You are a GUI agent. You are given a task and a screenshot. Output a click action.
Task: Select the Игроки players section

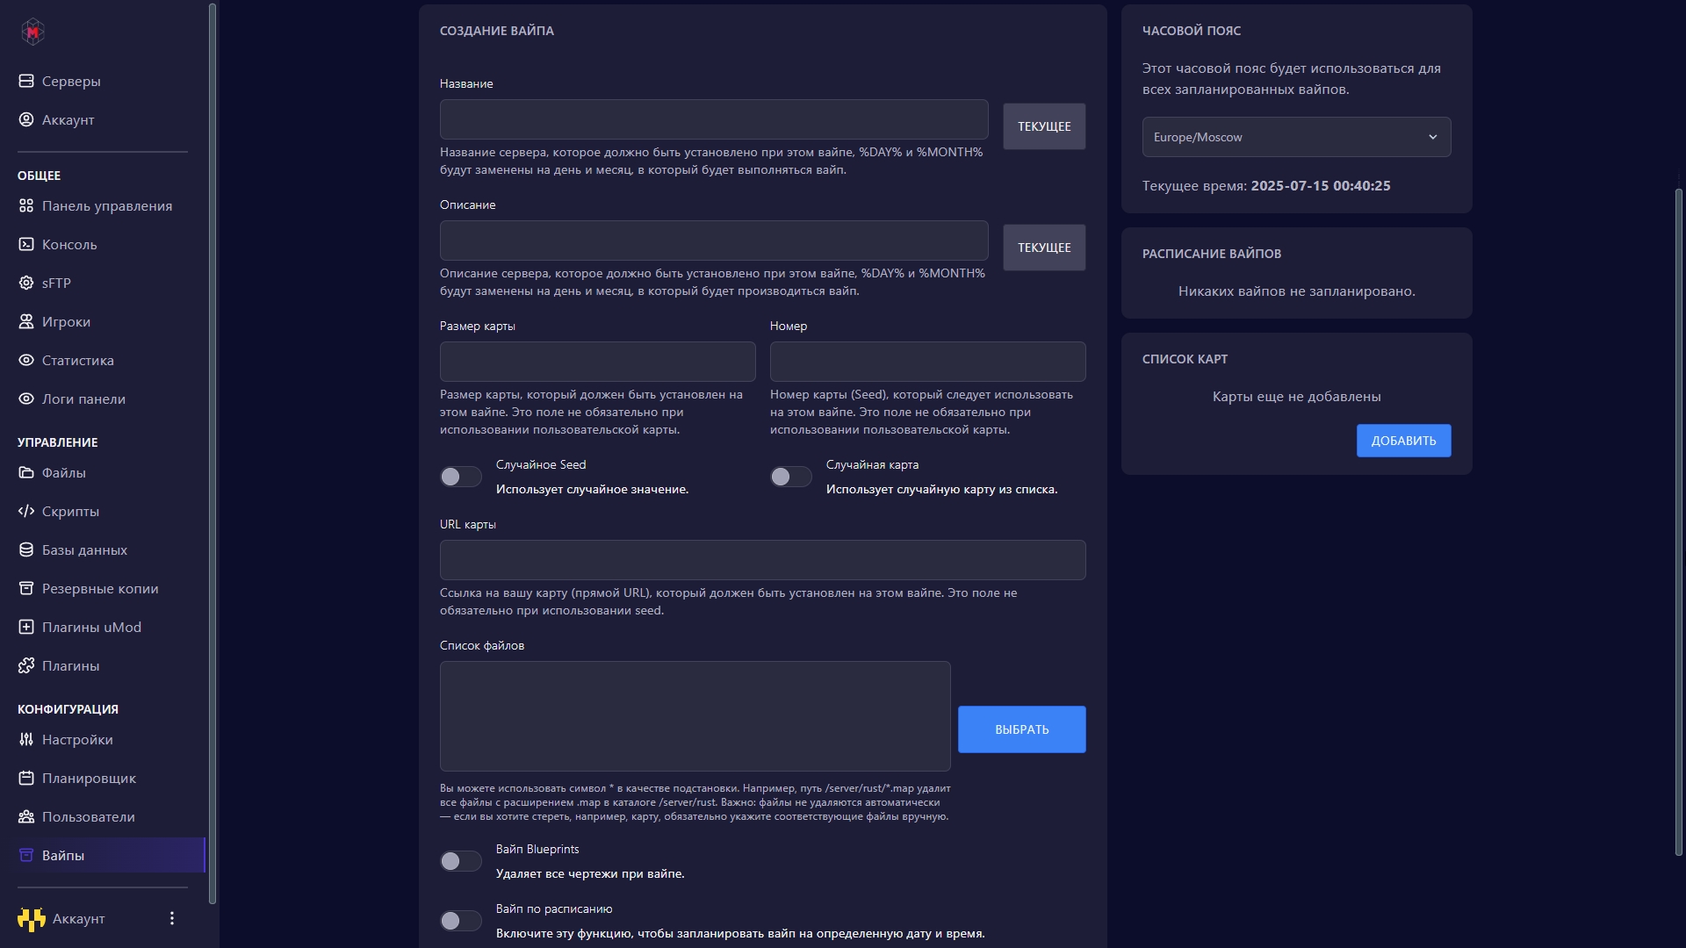coord(66,321)
